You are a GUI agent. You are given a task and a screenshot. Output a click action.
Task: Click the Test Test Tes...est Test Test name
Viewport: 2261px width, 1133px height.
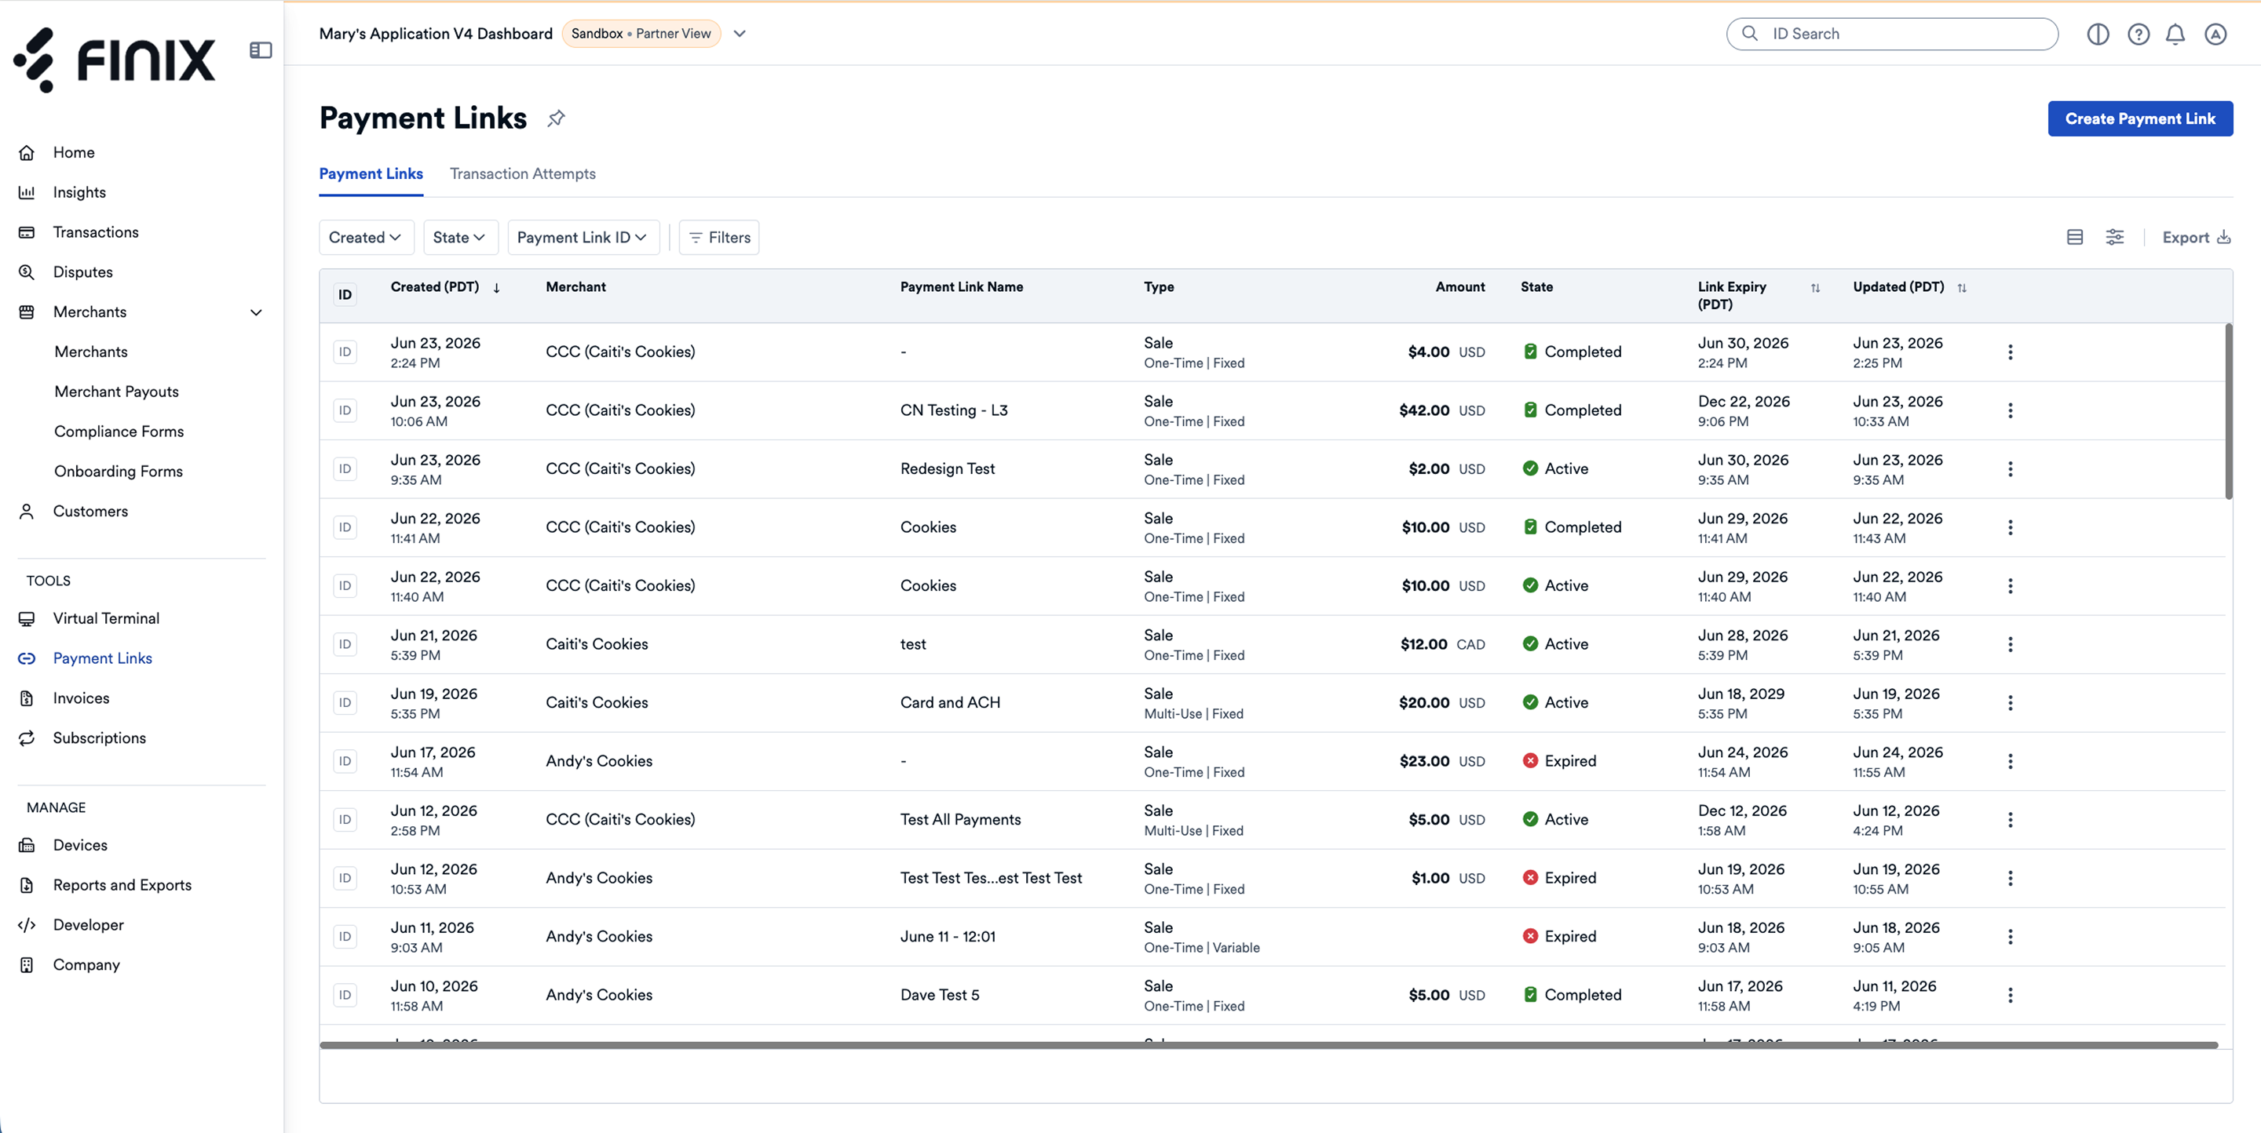point(991,878)
